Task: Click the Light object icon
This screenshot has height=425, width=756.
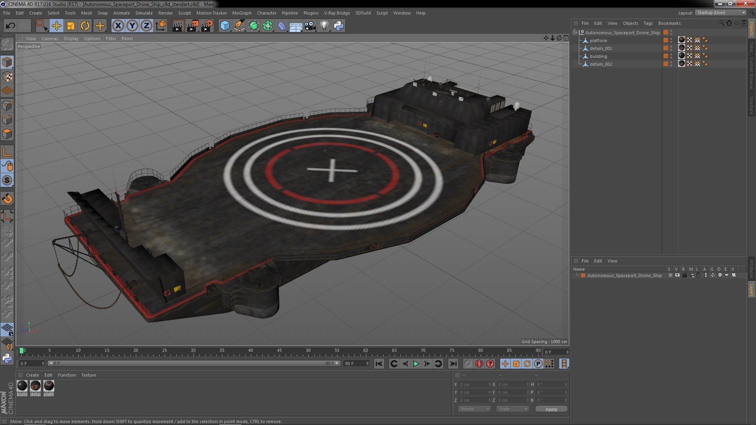Action: point(324,26)
